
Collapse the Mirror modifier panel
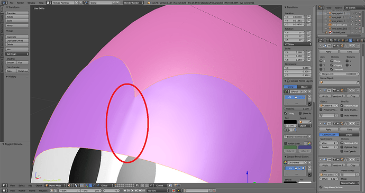321,46
